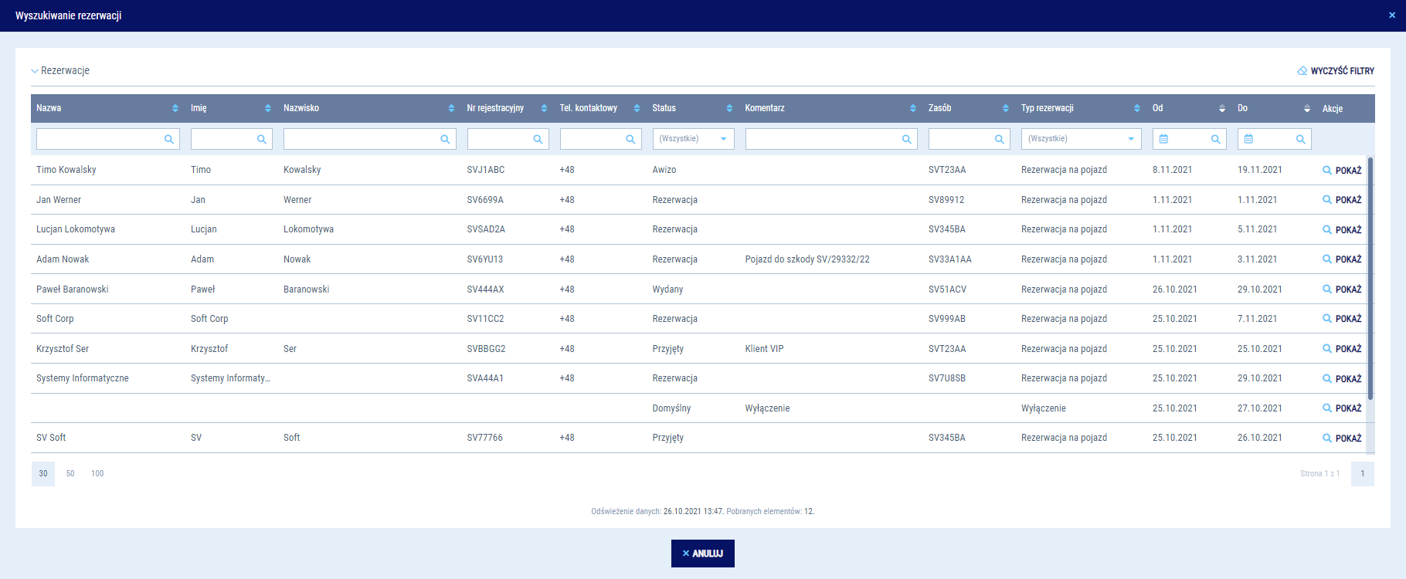Click the sort arrows on the Nazwa column

pos(175,109)
